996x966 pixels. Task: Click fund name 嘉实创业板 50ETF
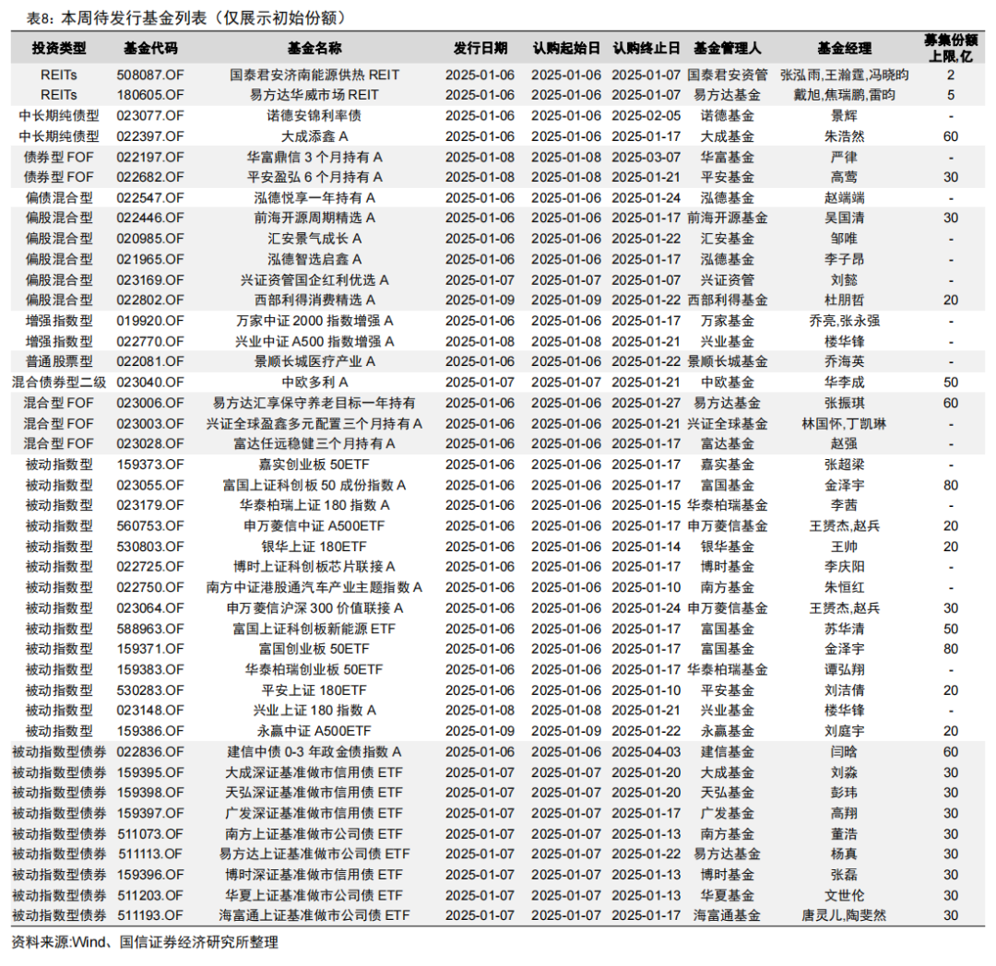click(x=314, y=465)
